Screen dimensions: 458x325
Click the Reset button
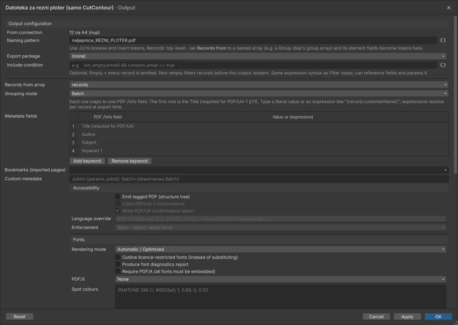click(x=20, y=317)
